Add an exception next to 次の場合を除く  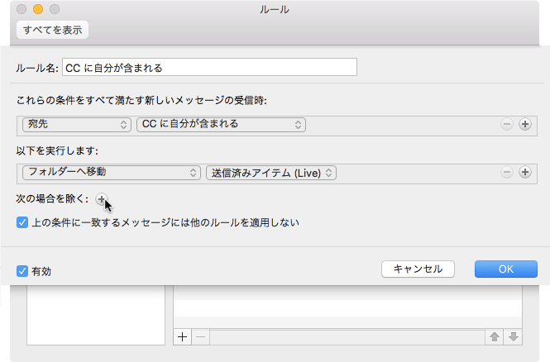pyautogui.click(x=101, y=199)
